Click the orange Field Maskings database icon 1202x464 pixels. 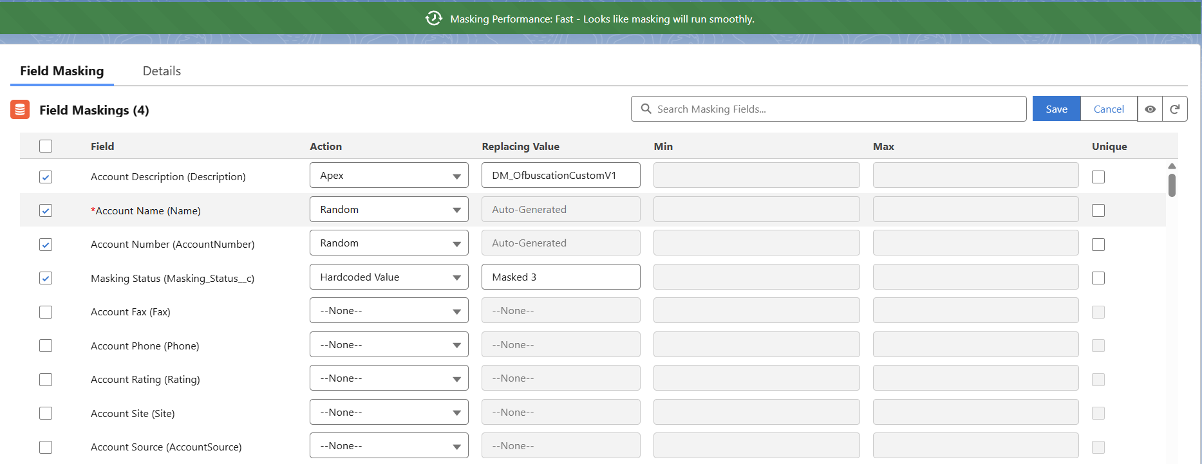21,110
